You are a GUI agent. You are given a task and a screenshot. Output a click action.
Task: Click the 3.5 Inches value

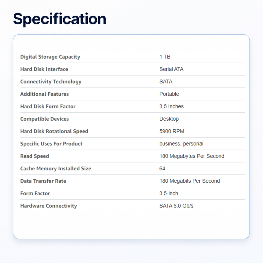click(x=171, y=106)
